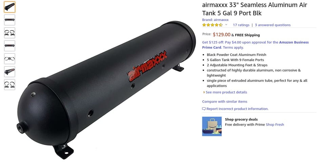
Task: Open the 17 ratings link
Action: [241, 25]
